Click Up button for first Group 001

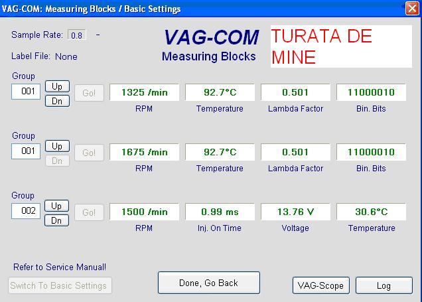[57, 86]
